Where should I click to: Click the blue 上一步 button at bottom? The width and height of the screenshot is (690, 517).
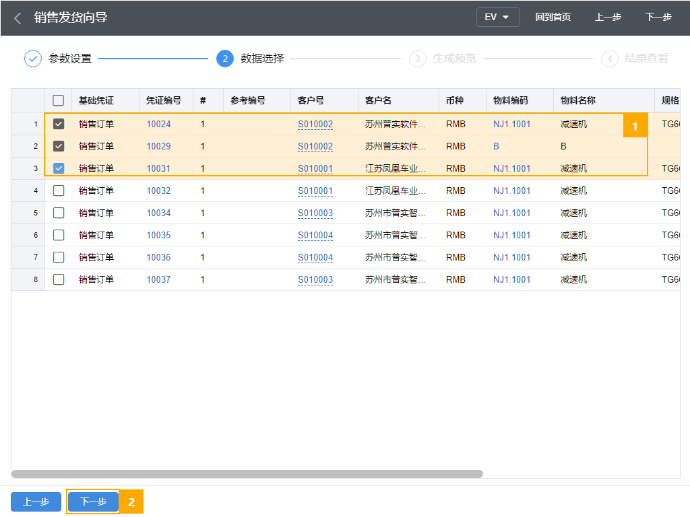coord(36,502)
